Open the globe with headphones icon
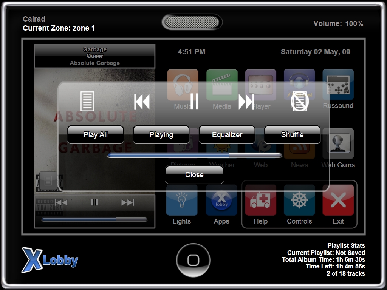Screen dimensions: 387x290 [299, 85]
